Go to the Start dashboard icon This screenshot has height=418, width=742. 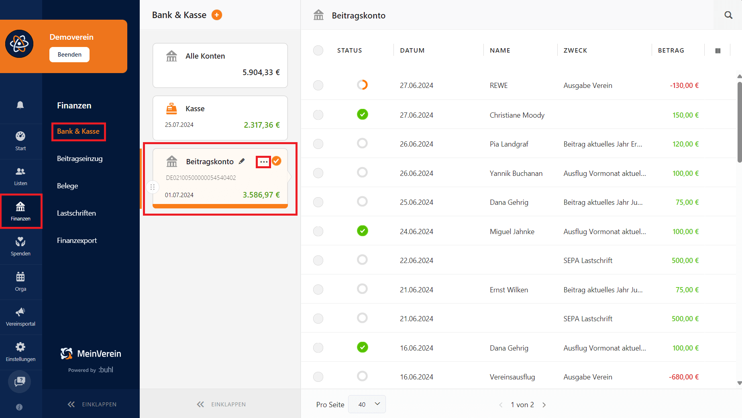20,141
